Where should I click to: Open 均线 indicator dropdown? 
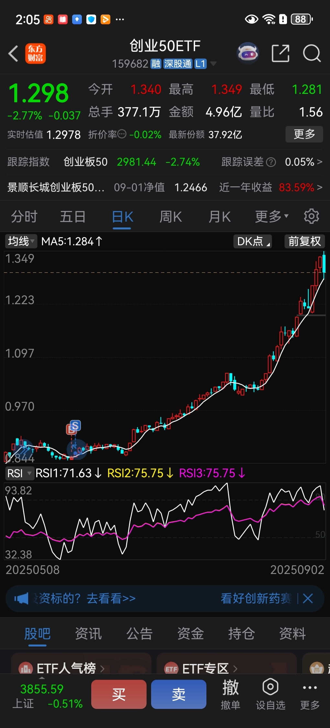pyautogui.click(x=21, y=241)
